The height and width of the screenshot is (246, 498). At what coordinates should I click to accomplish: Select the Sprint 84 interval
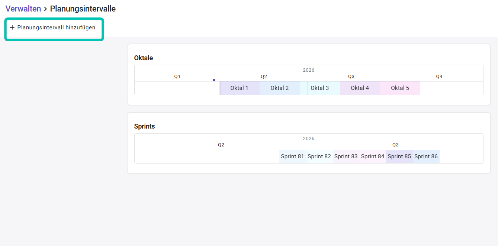point(373,156)
